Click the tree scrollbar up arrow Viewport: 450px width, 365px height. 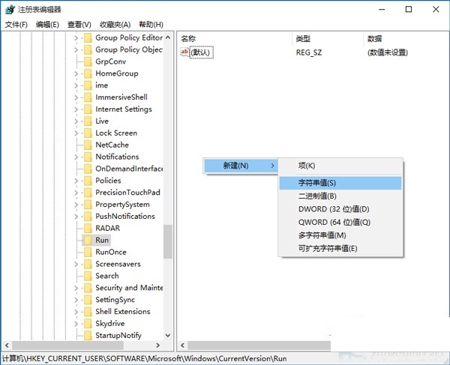point(168,37)
